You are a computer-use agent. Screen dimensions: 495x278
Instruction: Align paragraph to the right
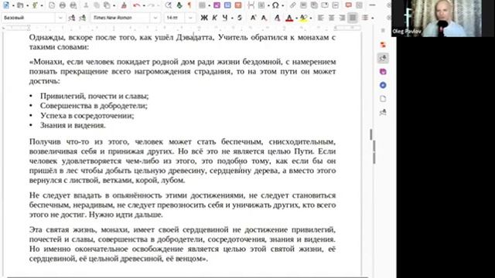coord(342,18)
